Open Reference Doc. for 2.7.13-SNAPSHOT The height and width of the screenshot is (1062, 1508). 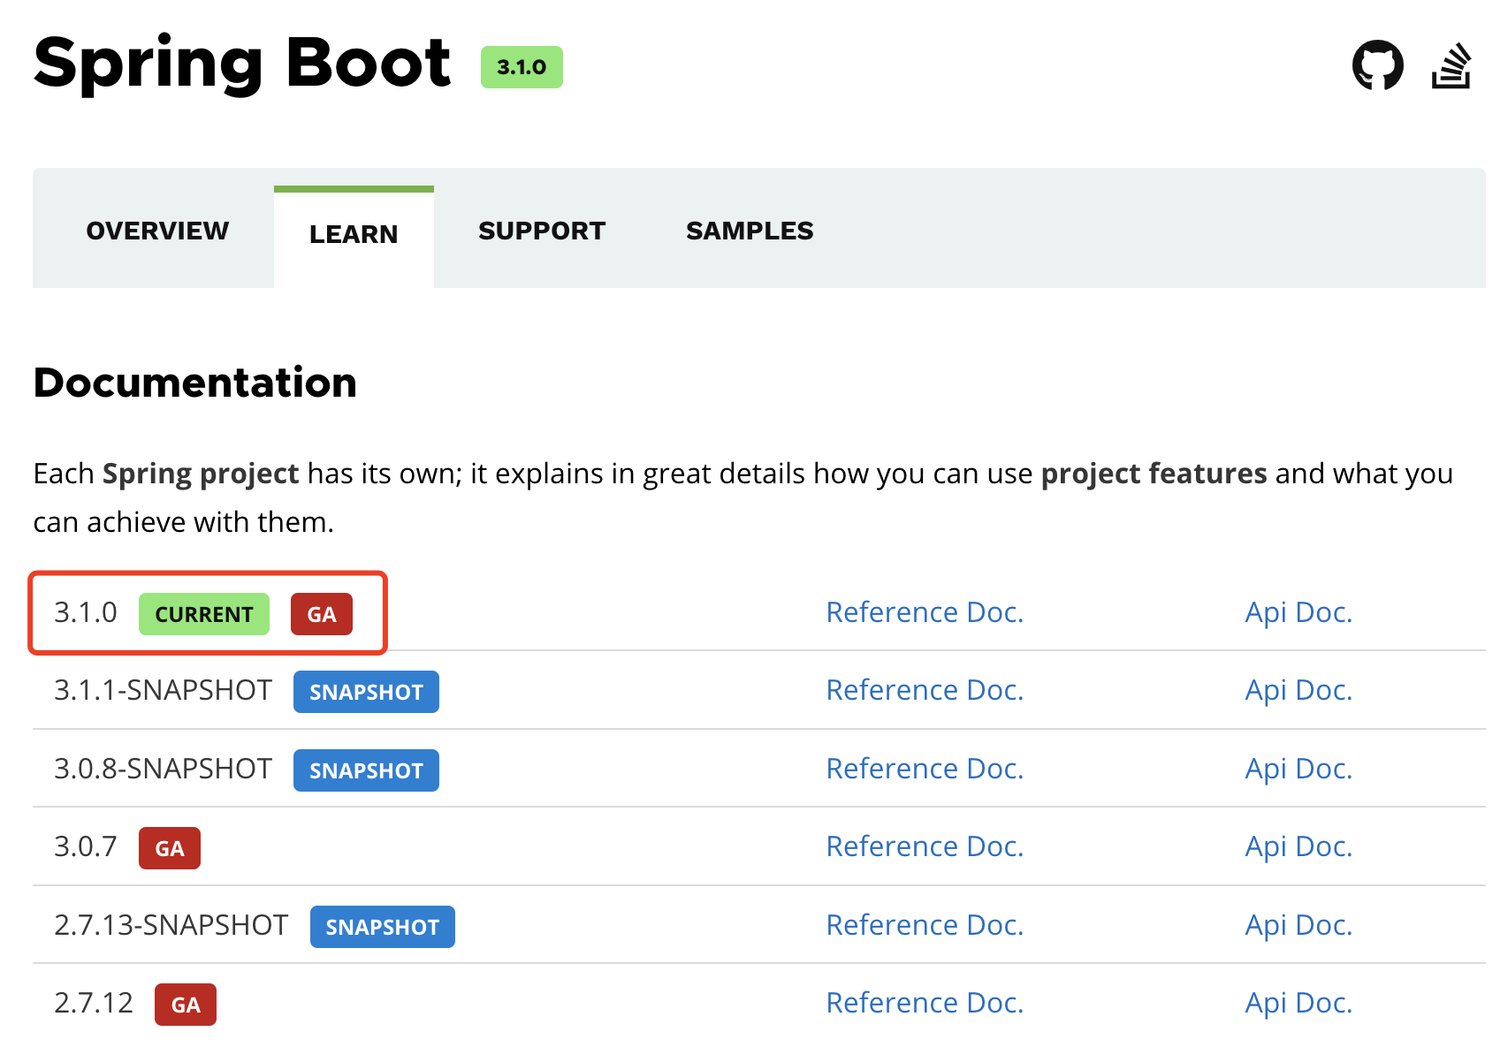tap(925, 925)
